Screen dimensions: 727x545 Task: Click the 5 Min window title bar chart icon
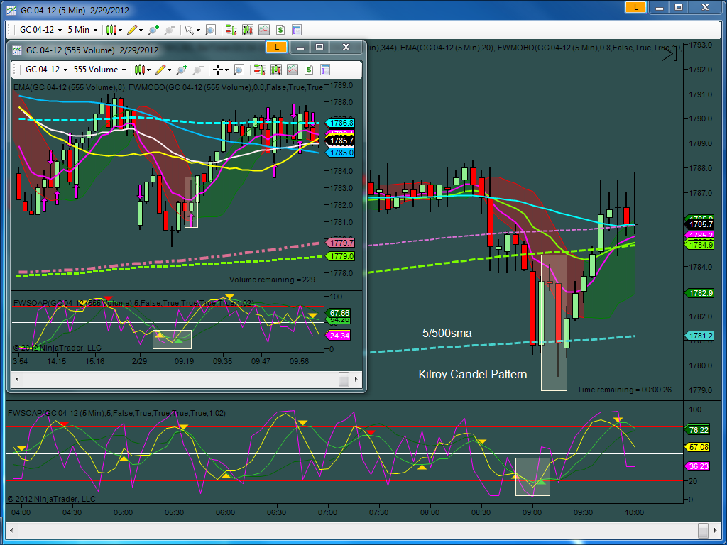(x=11, y=10)
